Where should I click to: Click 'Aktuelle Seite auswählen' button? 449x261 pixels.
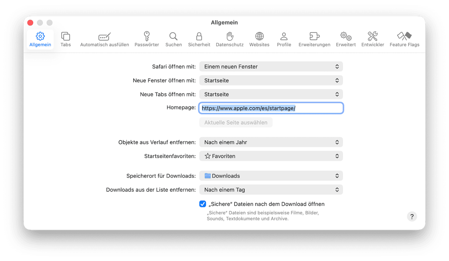(236, 122)
